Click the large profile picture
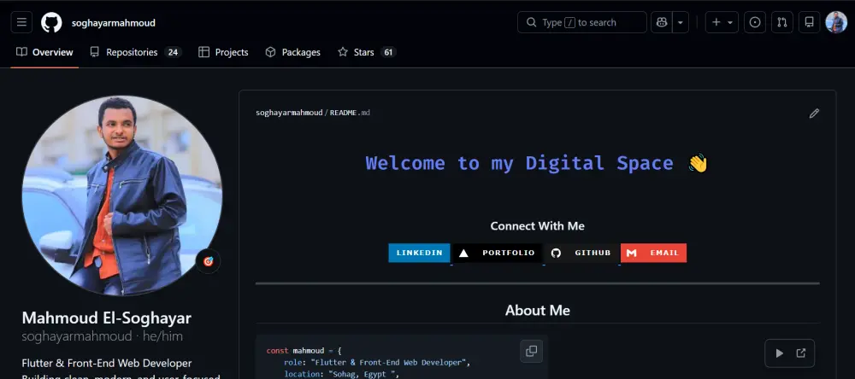Screen dimensions: 855x379 (x=122, y=196)
